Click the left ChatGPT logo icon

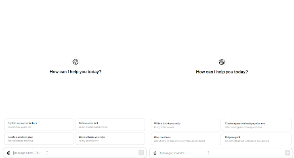tap(76, 62)
